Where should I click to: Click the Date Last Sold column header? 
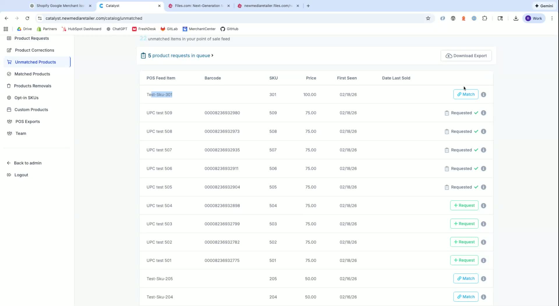(396, 78)
